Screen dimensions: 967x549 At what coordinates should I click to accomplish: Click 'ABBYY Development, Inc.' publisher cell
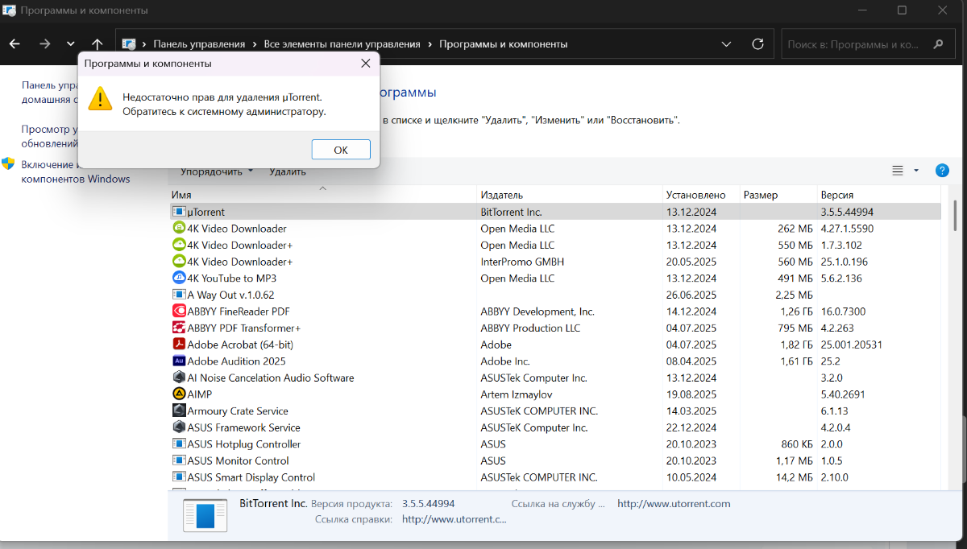point(537,312)
